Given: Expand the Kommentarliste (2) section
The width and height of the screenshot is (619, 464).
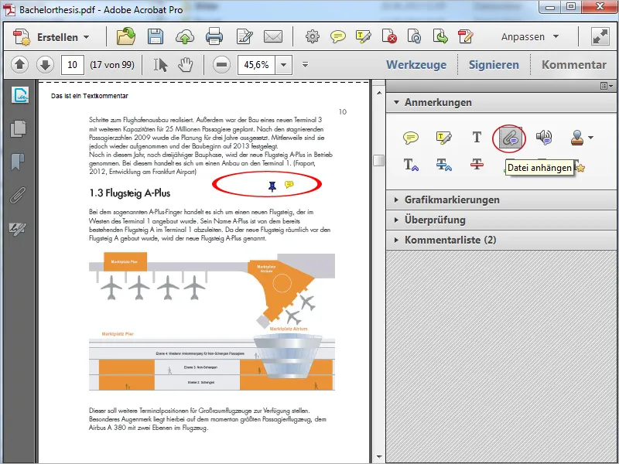Looking at the screenshot, I should coord(501,240).
